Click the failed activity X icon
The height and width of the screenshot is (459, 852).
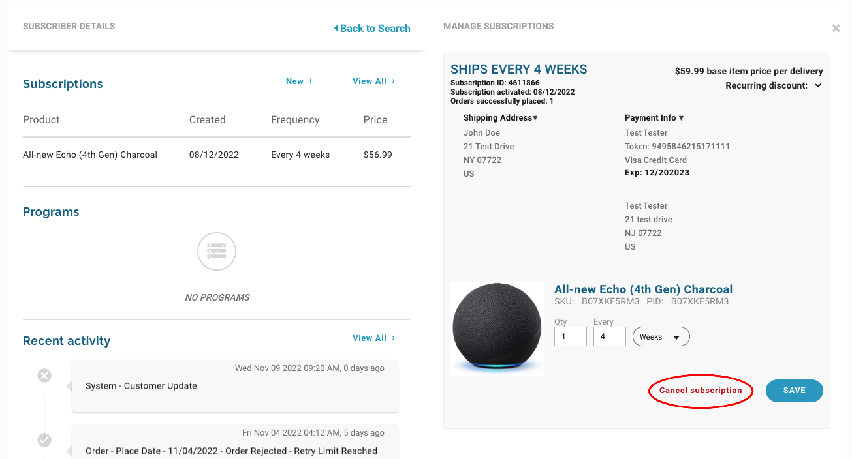[x=44, y=376]
